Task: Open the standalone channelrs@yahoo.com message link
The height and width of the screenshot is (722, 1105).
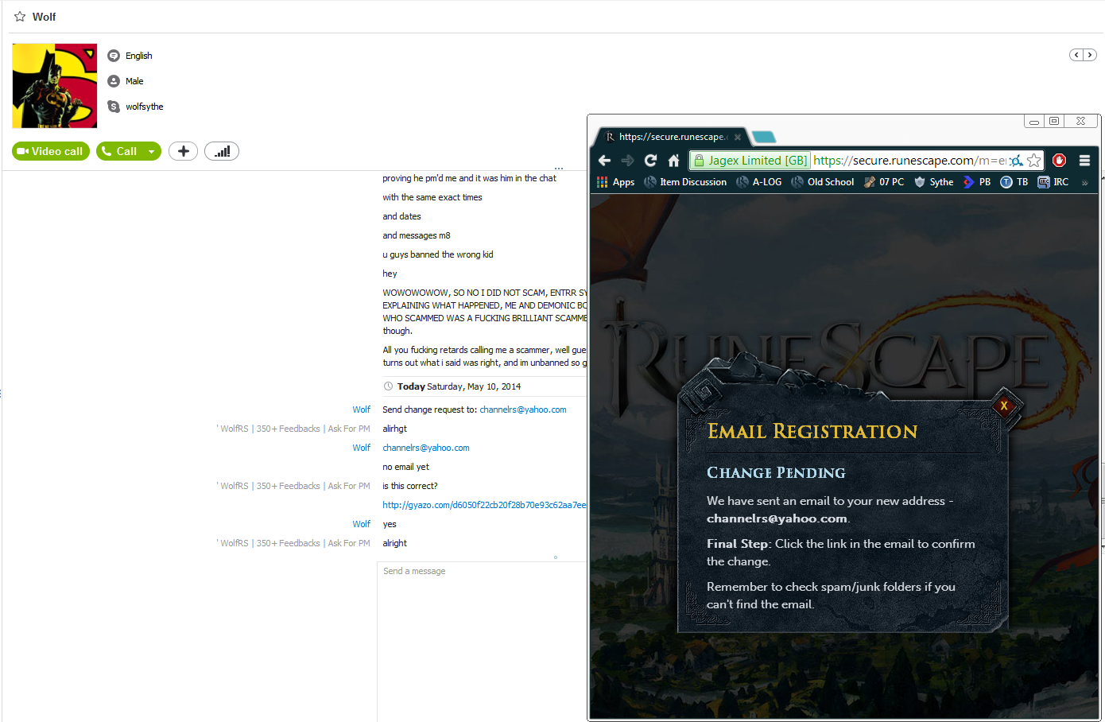Action: 426,448
